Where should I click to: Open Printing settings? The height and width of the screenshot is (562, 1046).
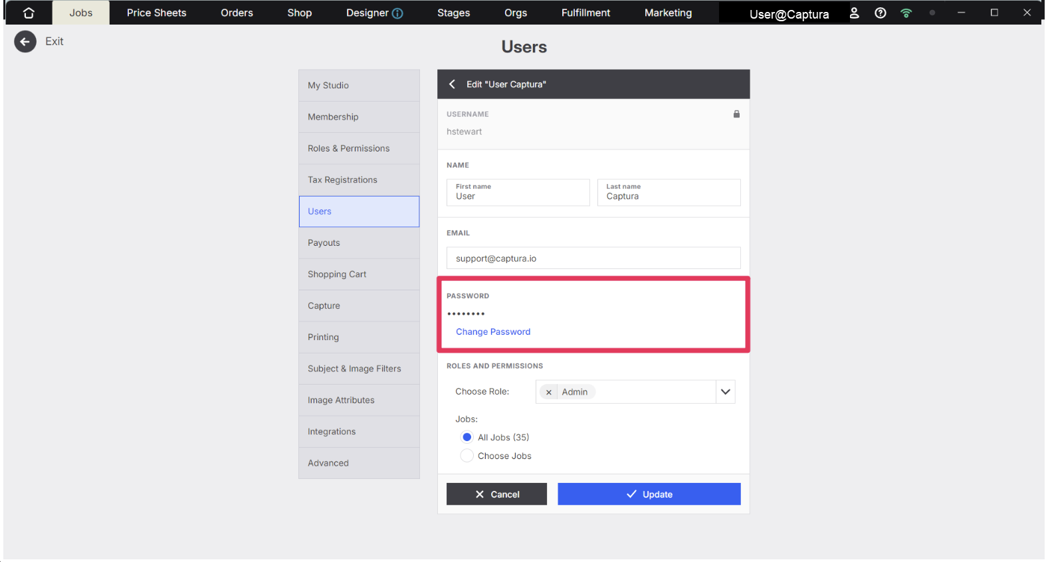pos(359,337)
